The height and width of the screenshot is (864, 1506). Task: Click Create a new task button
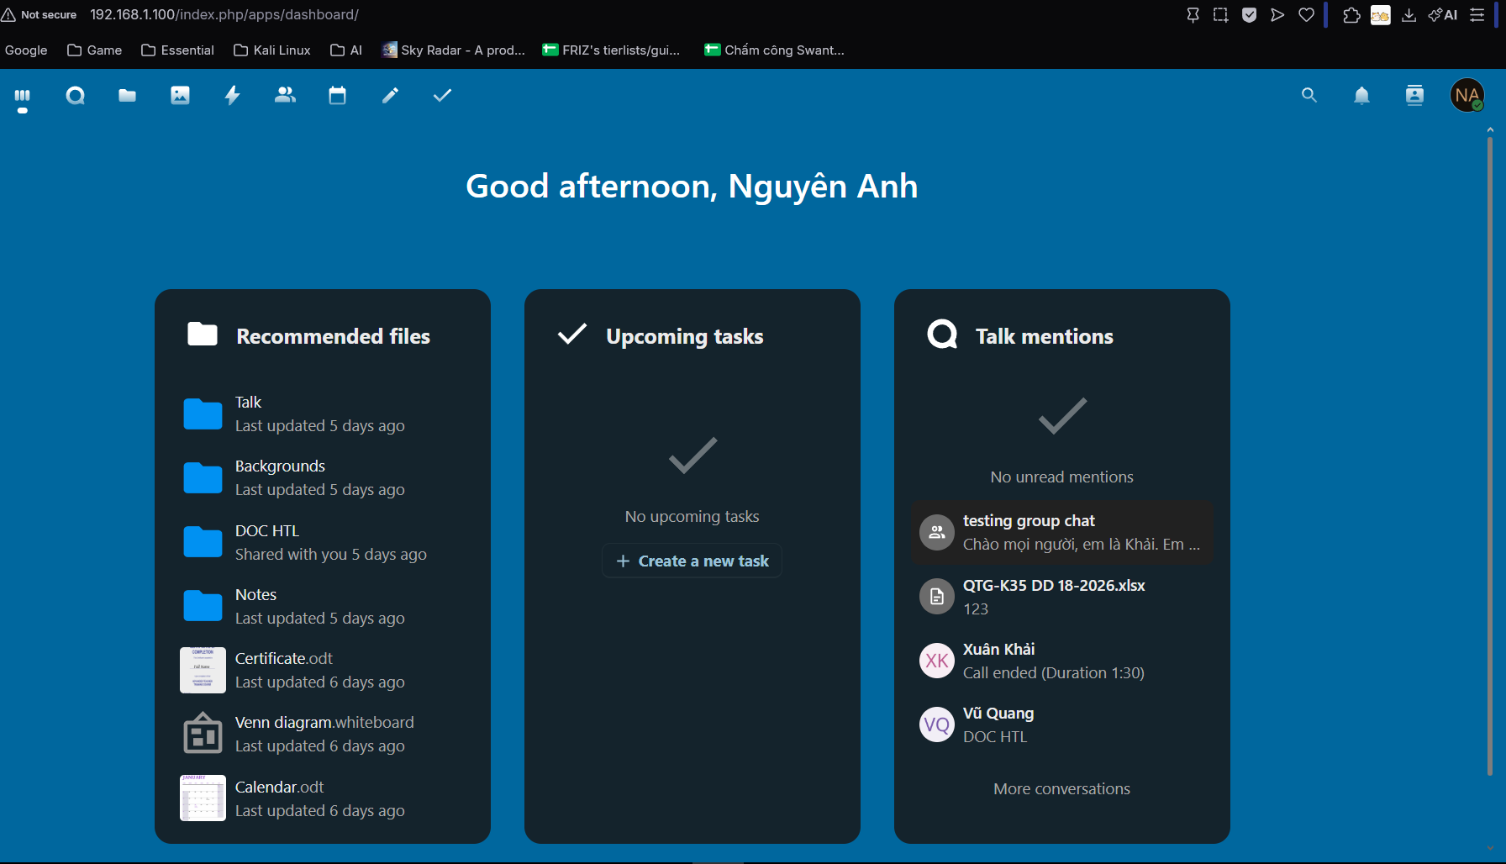pos(692,561)
